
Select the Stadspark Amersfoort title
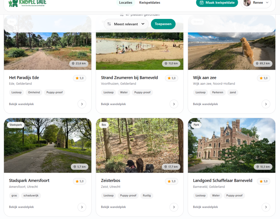(29, 181)
